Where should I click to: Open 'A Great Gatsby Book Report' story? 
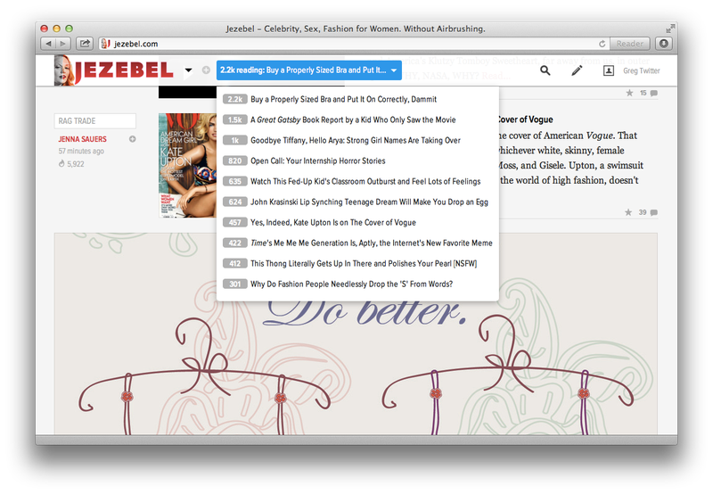[x=353, y=119]
